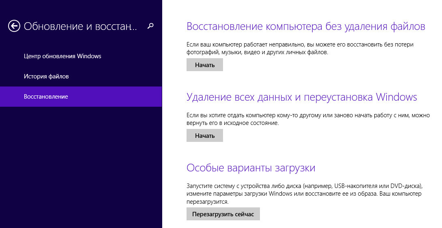Click text фотографий, музыки, видео in first description
Screen dimensions: 442x228
220,53
